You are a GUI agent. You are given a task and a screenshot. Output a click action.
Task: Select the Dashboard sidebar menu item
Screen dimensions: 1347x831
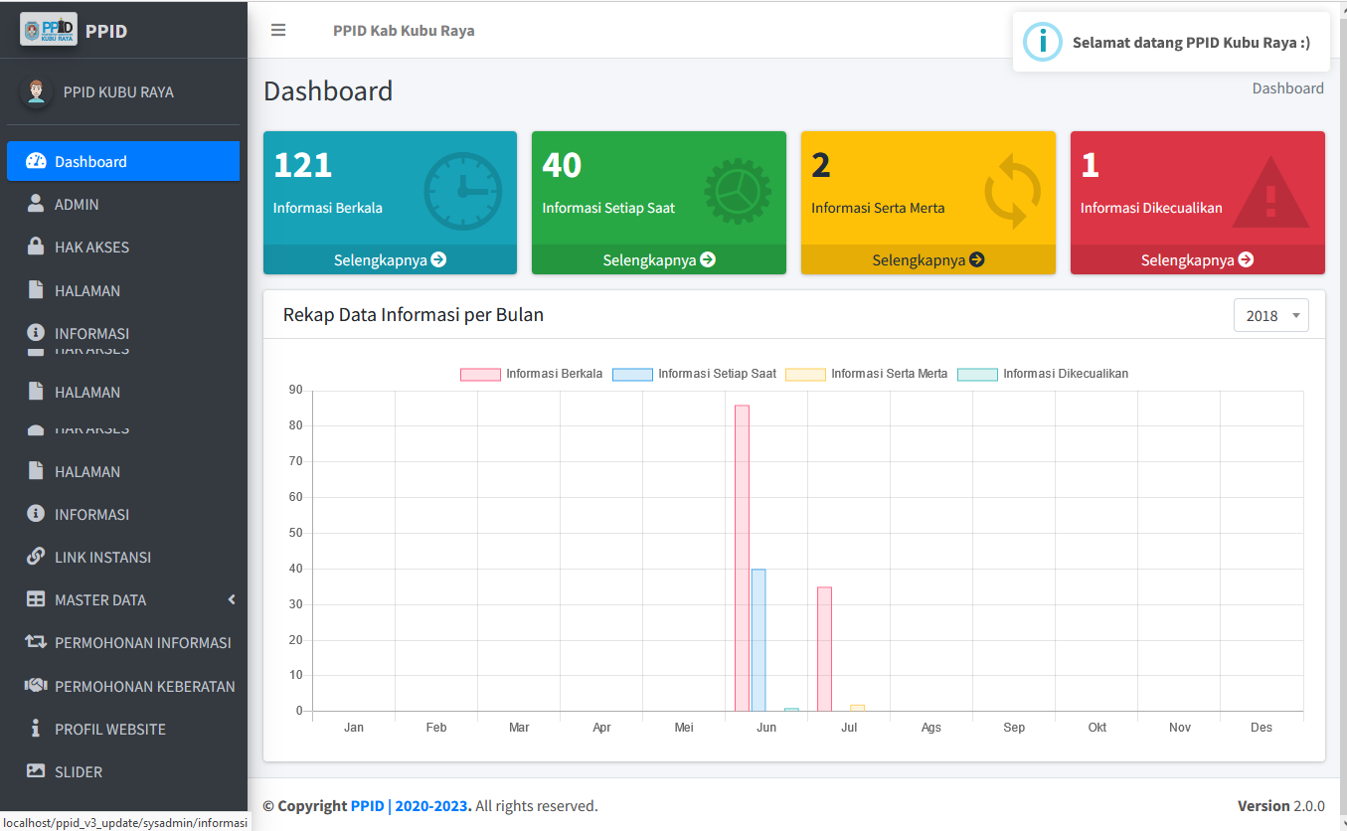click(x=123, y=161)
